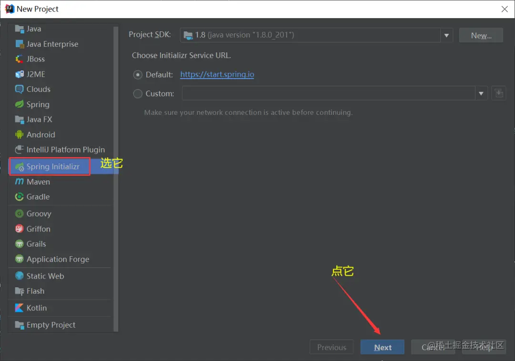Click the Android robot icon
The image size is (515, 361).
[20, 134]
